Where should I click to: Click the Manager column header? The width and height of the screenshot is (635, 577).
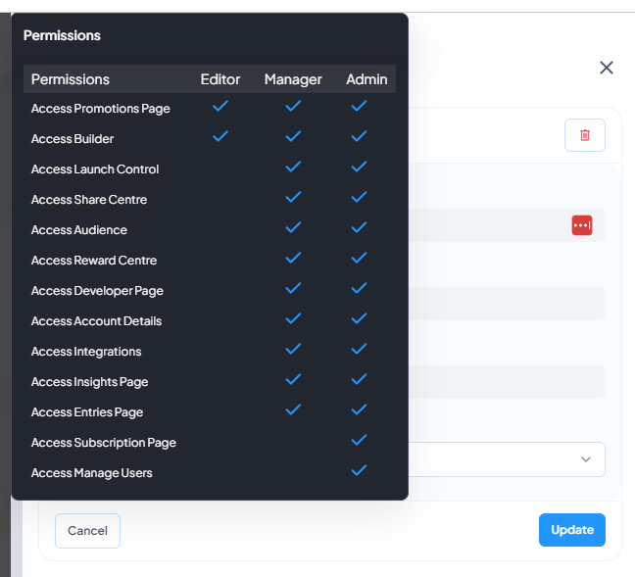293,79
